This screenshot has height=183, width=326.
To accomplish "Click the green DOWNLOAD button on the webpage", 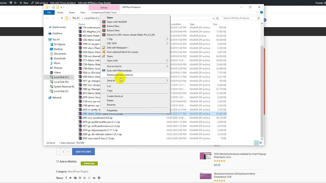I will [89, 163].
